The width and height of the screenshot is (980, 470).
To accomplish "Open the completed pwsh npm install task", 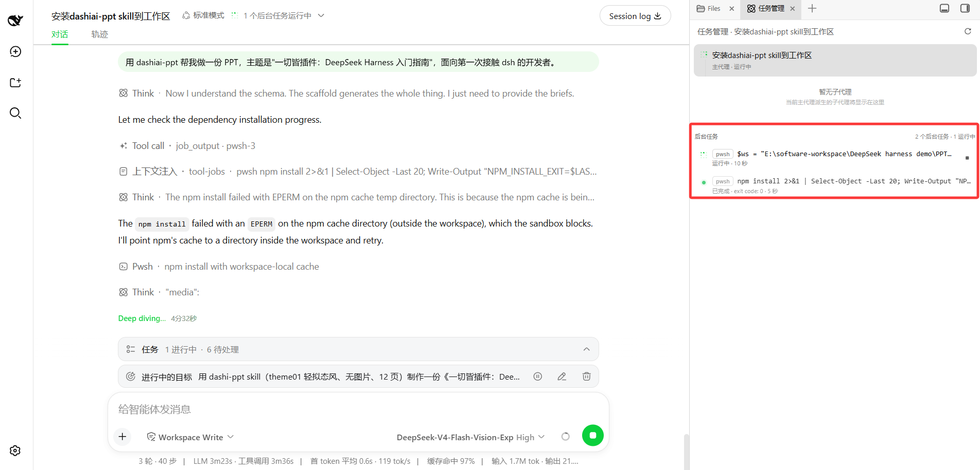I will [835, 185].
